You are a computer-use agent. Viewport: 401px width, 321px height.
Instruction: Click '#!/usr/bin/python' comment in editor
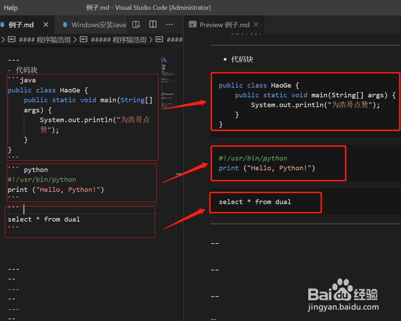pyautogui.click(x=42, y=180)
